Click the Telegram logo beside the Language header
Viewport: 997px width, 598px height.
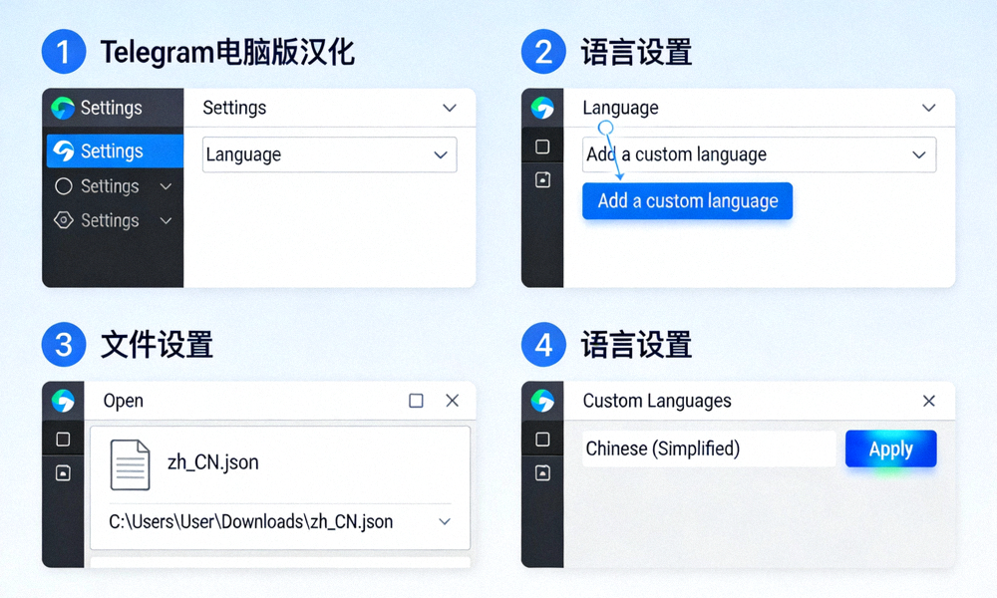coord(543,108)
